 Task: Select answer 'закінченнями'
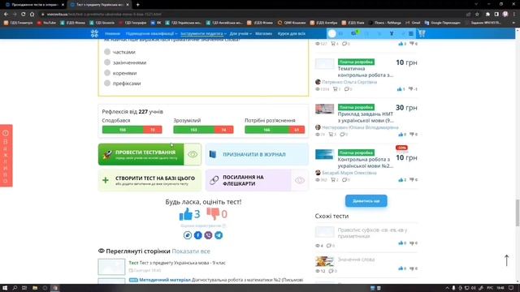(107, 62)
